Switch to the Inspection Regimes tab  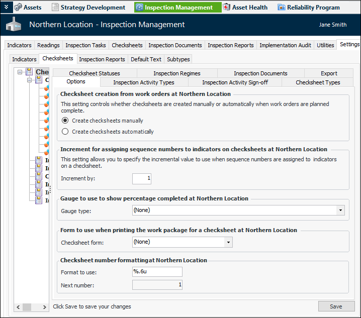click(x=176, y=73)
